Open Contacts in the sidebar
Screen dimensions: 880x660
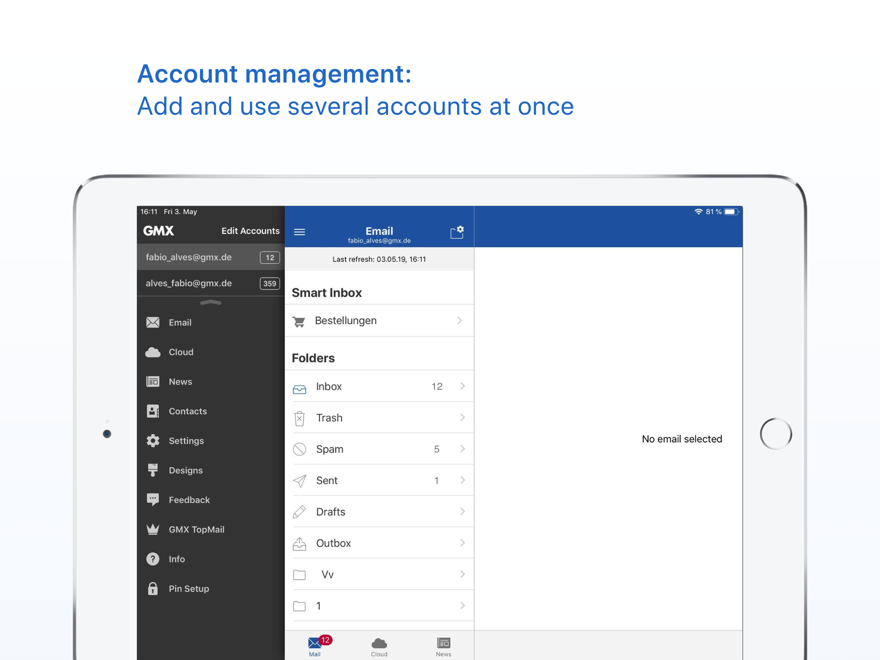[x=187, y=411]
